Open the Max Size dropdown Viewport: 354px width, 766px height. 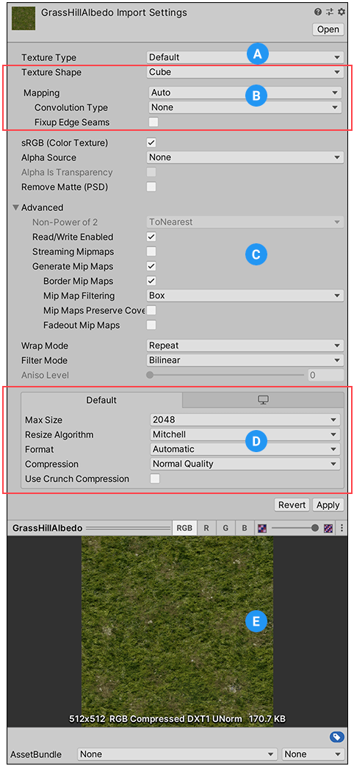[245, 420]
